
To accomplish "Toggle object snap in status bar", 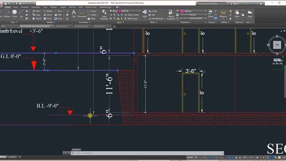I will point(226,157).
